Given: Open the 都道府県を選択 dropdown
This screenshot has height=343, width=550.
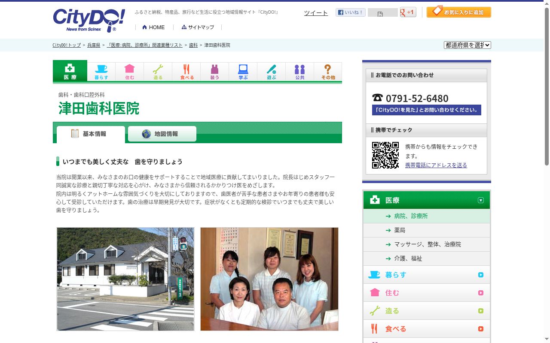Looking at the screenshot, I should (x=467, y=45).
